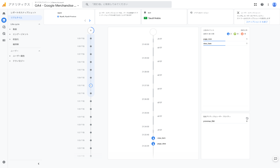
Task: Select レポートのスナップショット in sidebar
Action: [x=23, y=12]
